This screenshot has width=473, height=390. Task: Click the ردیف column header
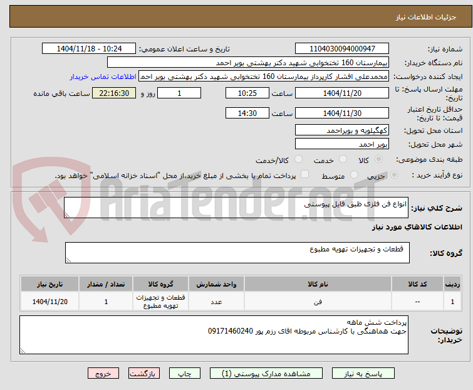(452, 284)
